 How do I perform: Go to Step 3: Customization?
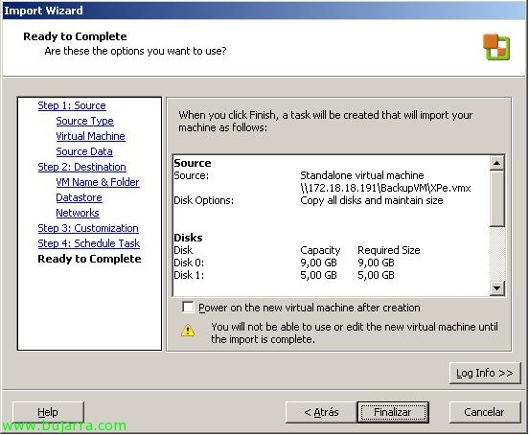point(88,228)
